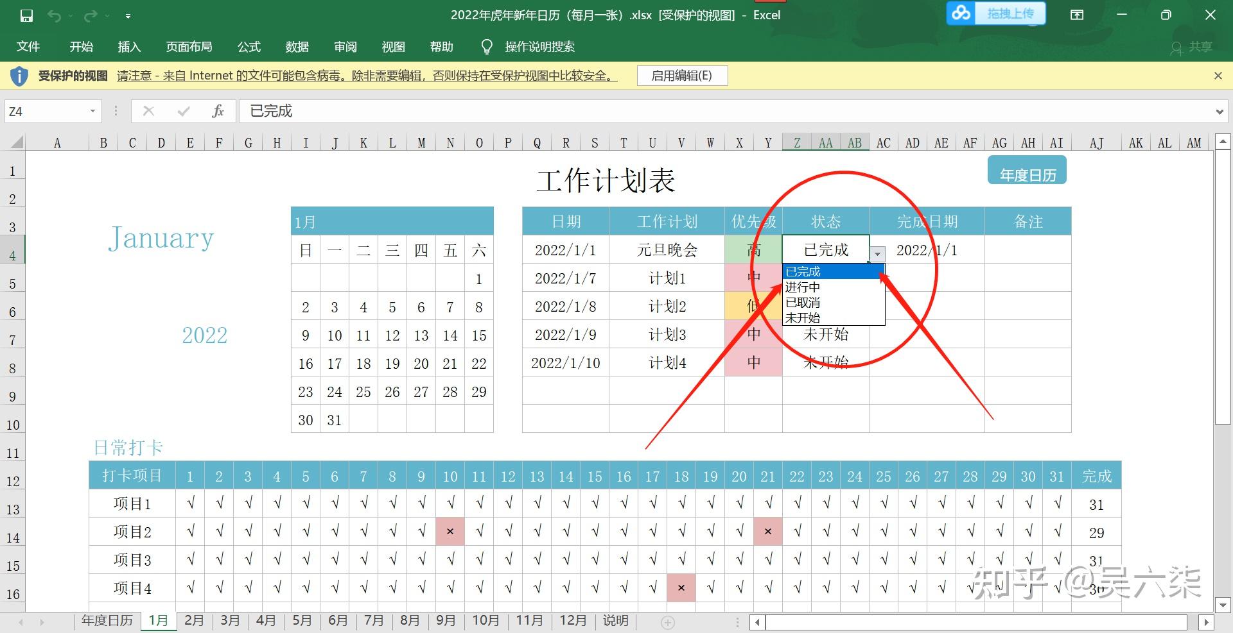Click the green 高 priority cell

coord(753,249)
